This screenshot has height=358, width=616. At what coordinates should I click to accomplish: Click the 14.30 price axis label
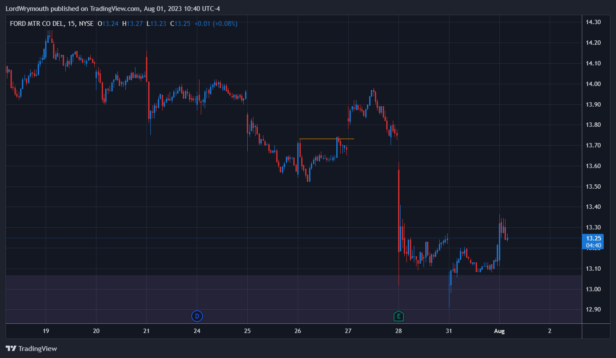[x=594, y=22]
